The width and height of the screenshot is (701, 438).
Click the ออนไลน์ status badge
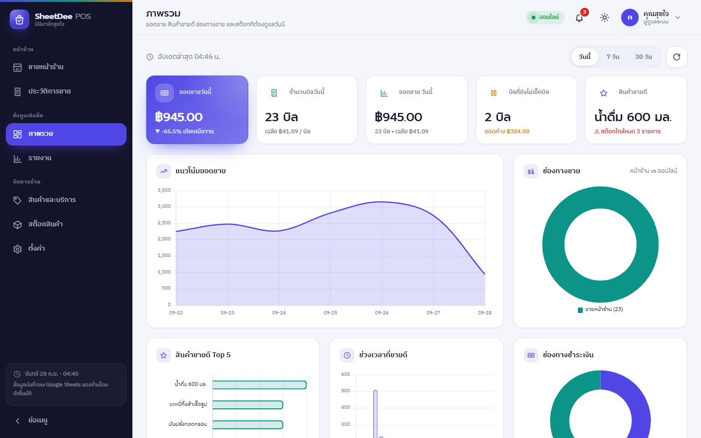click(x=545, y=18)
